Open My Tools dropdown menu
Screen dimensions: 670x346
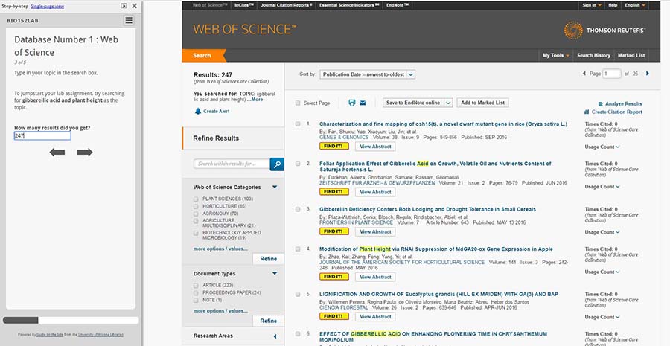pos(556,56)
